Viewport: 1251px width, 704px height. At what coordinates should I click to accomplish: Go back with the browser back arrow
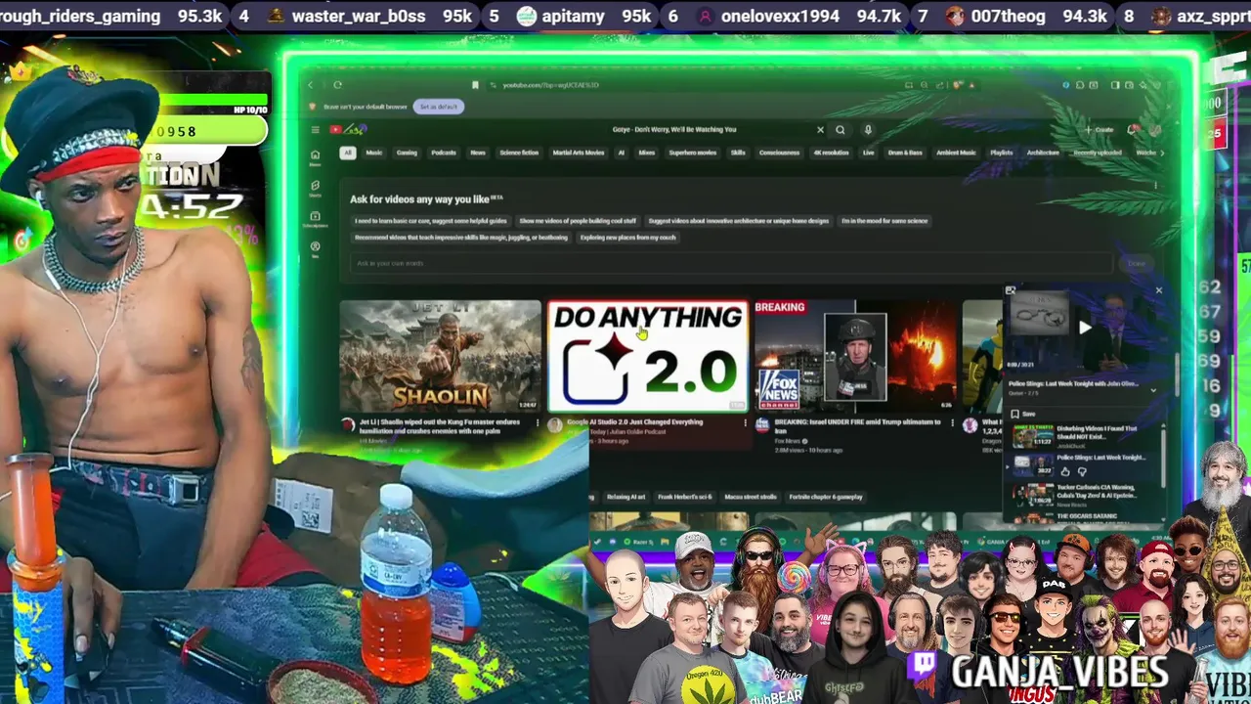(310, 85)
